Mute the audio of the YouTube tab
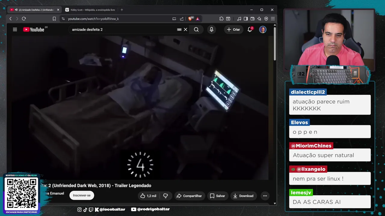 click(x=16, y=10)
